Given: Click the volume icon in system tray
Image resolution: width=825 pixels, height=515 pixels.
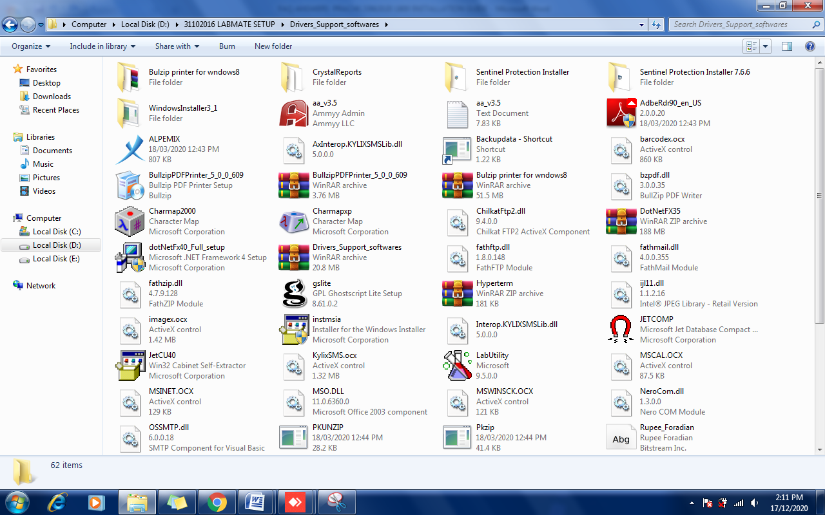Looking at the screenshot, I should click(753, 503).
